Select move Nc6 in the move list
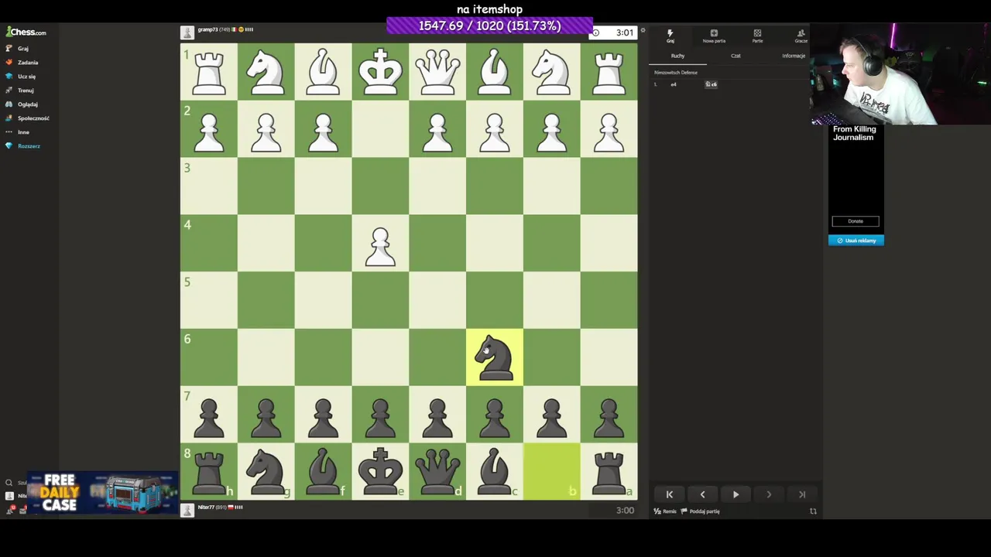This screenshot has width=991, height=557. tap(711, 84)
